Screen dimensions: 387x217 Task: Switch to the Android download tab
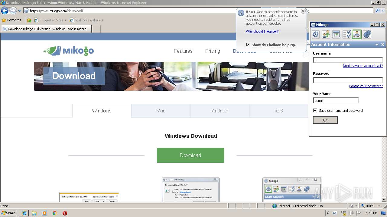click(x=220, y=111)
